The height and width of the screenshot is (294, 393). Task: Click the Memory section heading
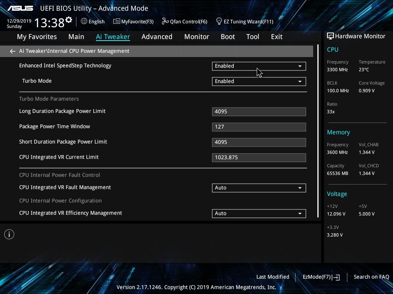(x=339, y=132)
